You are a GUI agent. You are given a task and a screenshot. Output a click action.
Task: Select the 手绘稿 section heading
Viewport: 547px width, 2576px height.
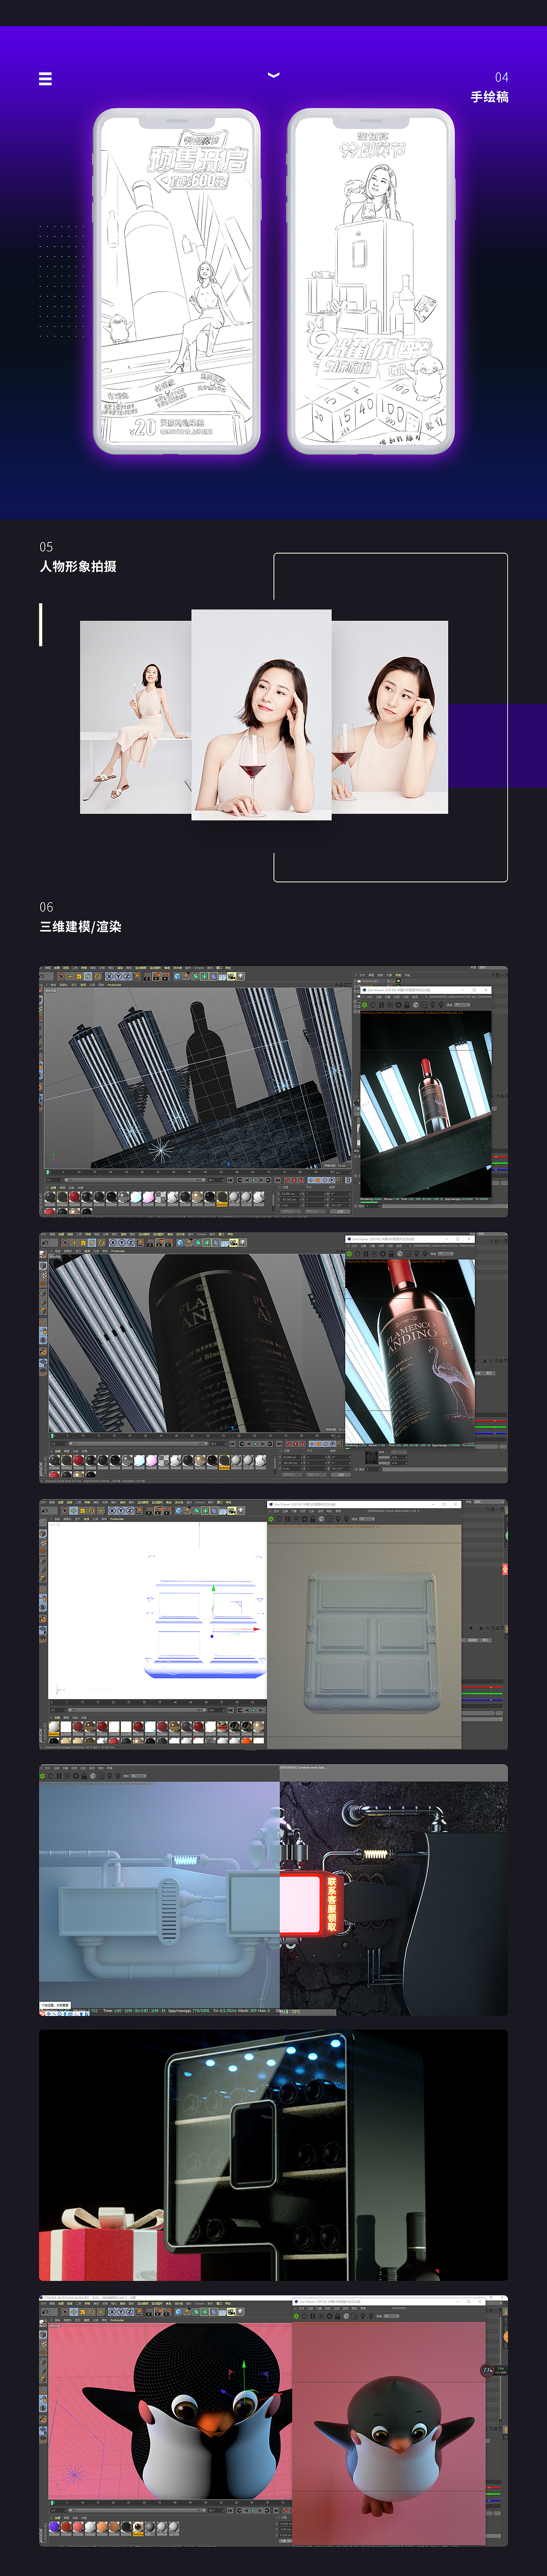click(x=489, y=97)
